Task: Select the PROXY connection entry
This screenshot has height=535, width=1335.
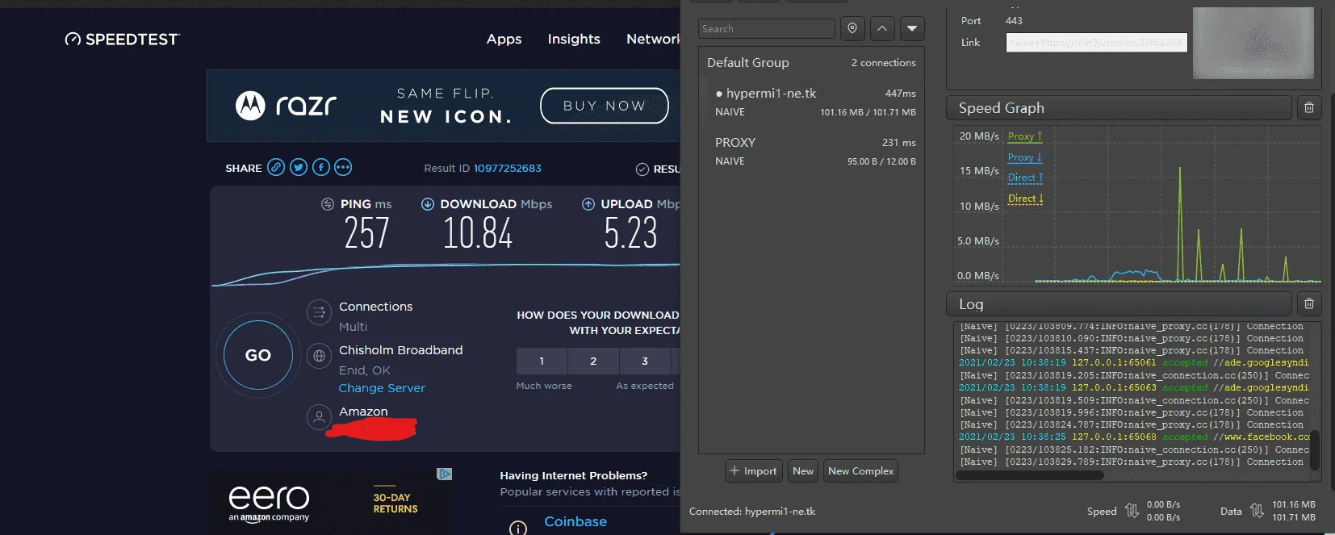Action: [811, 151]
